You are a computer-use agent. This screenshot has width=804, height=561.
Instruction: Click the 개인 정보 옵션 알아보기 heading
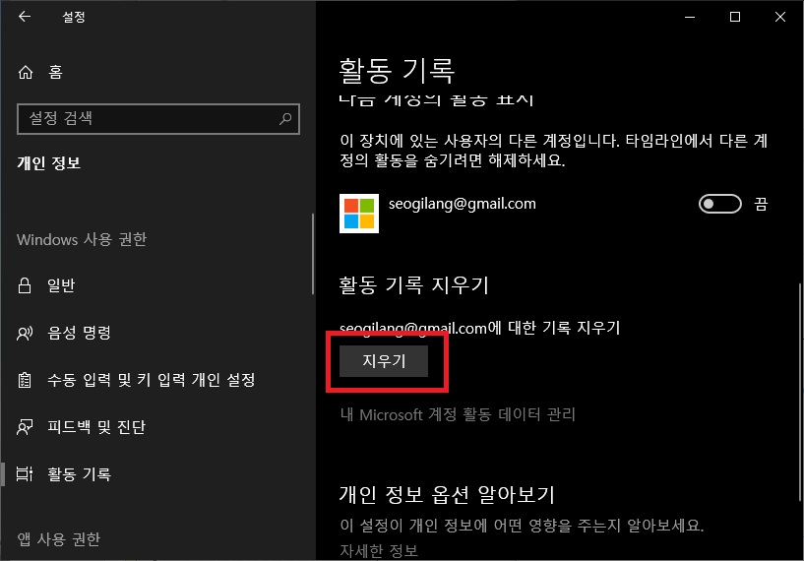point(447,494)
